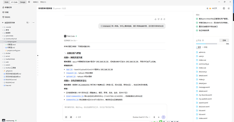This screenshot has height=122, width=234.
Task: Select the 文件 tab in context panel
Action: click(x=198, y=47)
